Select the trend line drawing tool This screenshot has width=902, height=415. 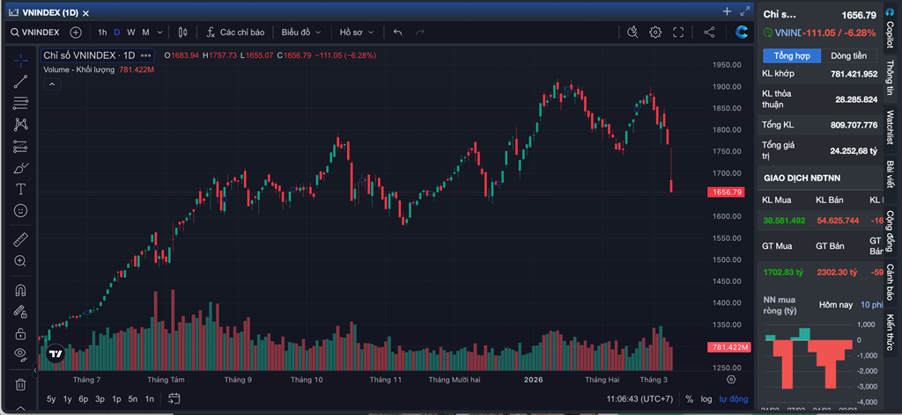click(x=20, y=82)
